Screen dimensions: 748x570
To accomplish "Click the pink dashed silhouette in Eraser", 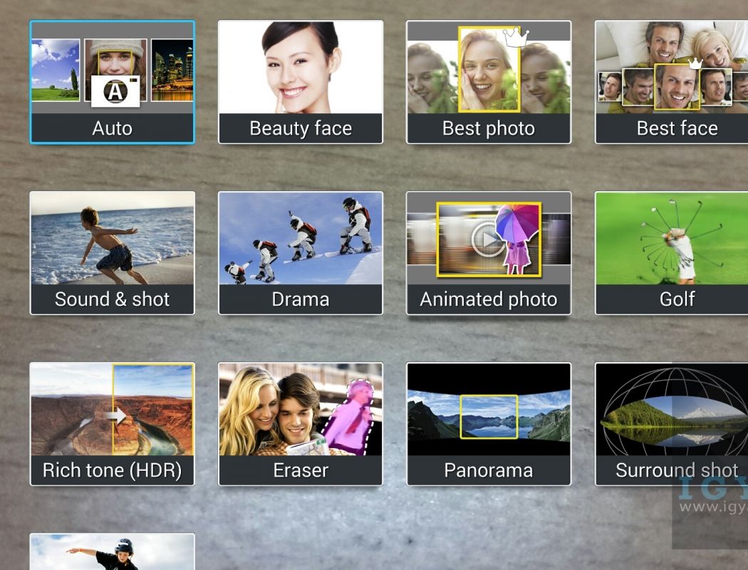I will click(353, 417).
